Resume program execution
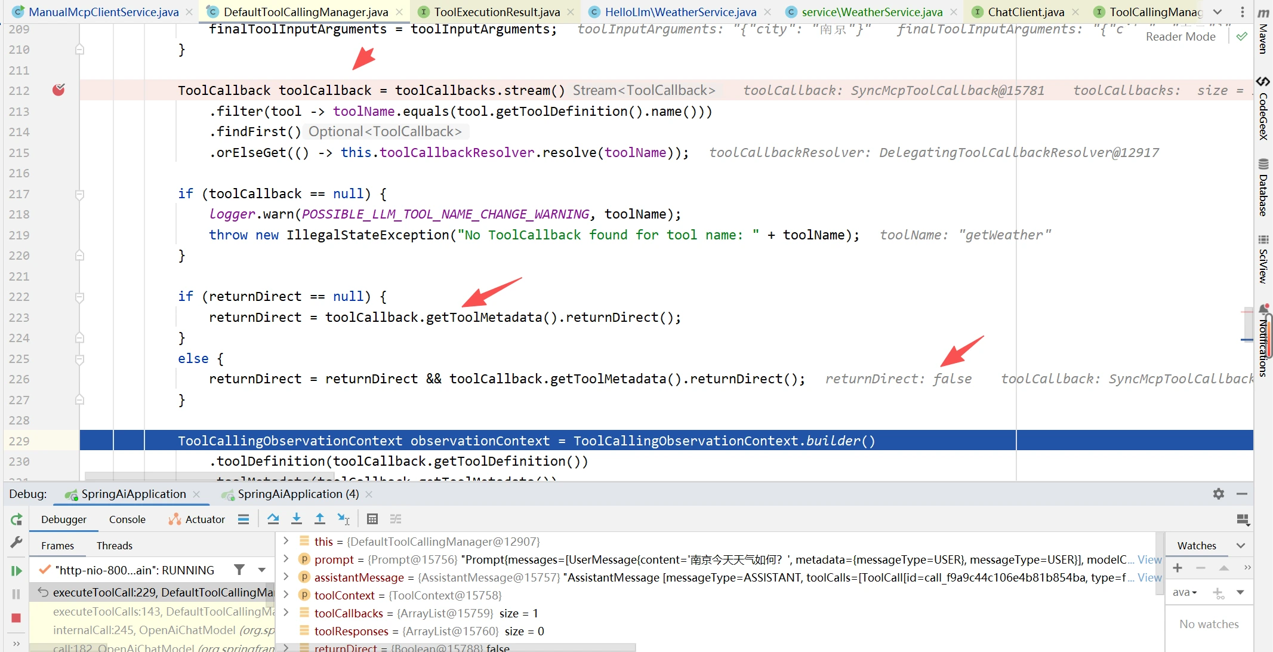 16,571
